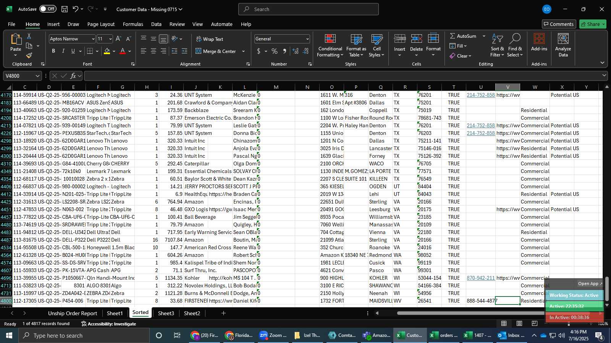Image resolution: width=611 pixels, height=343 pixels.
Task: Open the Borders dropdown arrow
Action: [x=97, y=51]
